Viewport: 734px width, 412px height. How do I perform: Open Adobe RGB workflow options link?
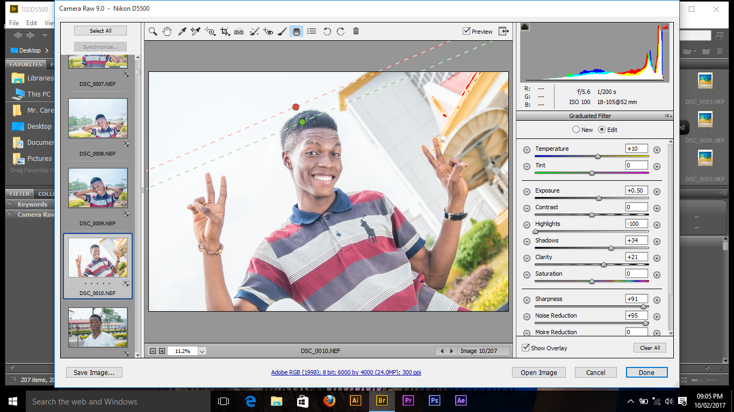(346, 372)
